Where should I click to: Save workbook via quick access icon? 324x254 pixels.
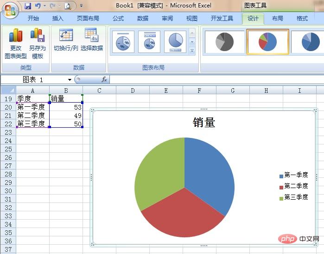point(28,6)
